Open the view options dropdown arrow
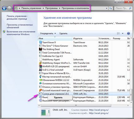Image resolution: width=134 pixels, height=119 pixels. [123, 33]
